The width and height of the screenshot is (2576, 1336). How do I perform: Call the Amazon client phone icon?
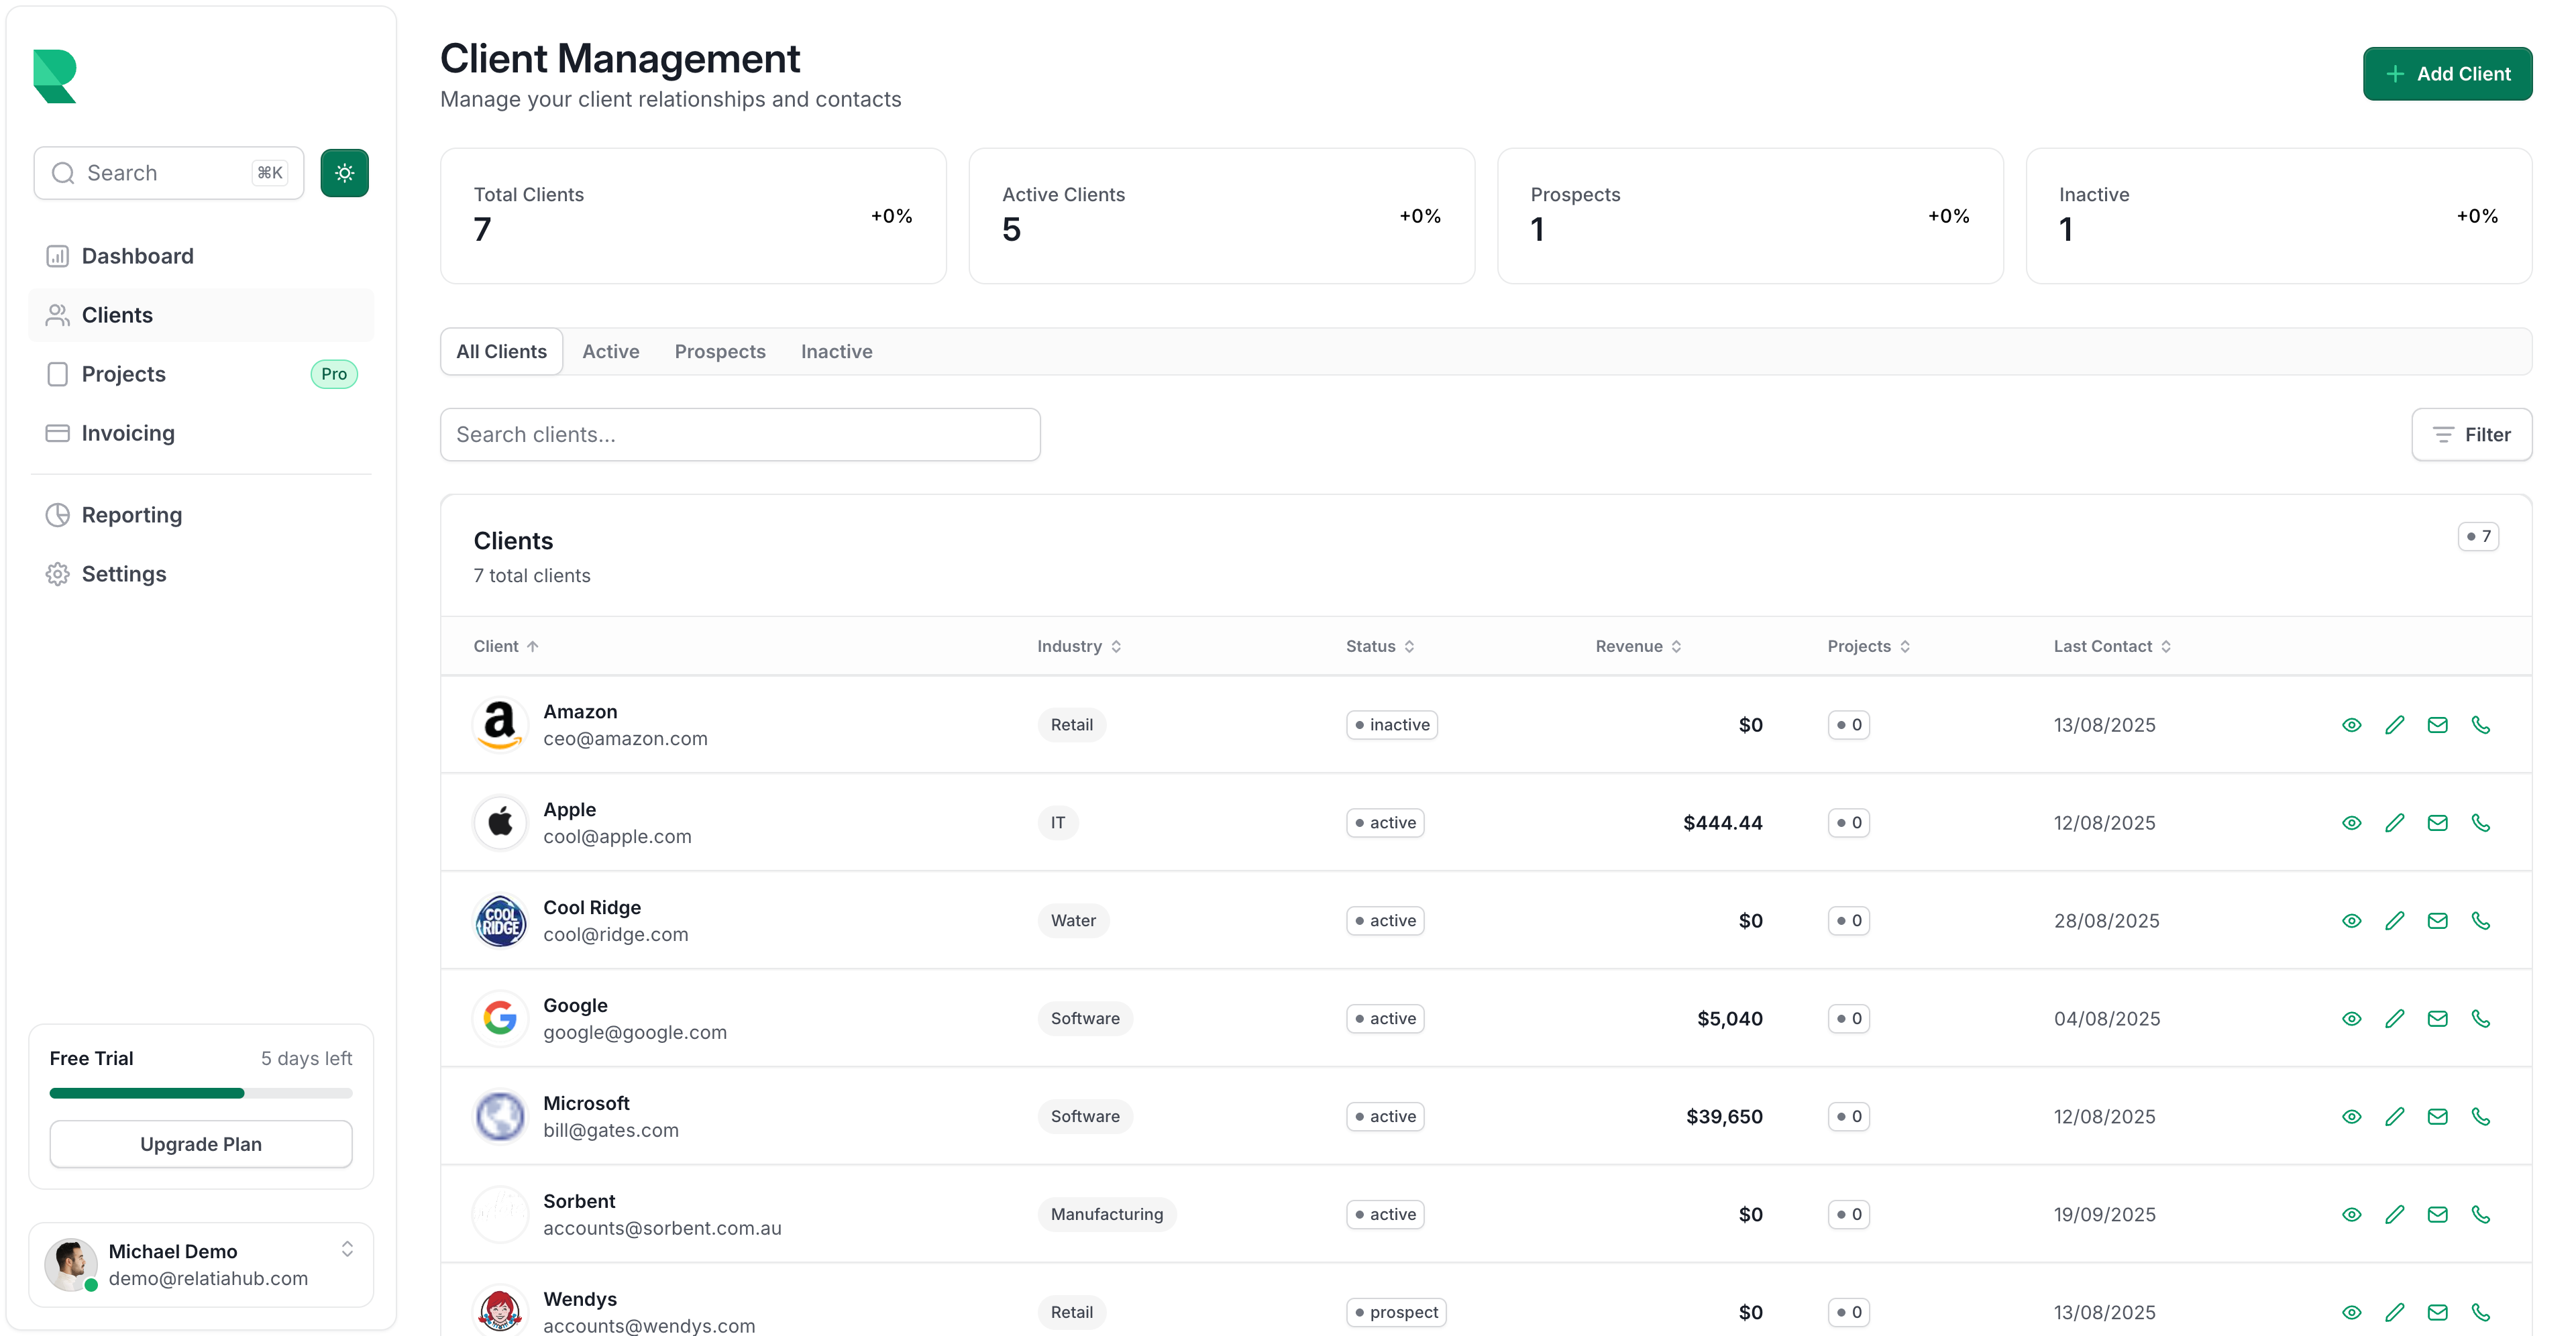pyautogui.click(x=2481, y=725)
